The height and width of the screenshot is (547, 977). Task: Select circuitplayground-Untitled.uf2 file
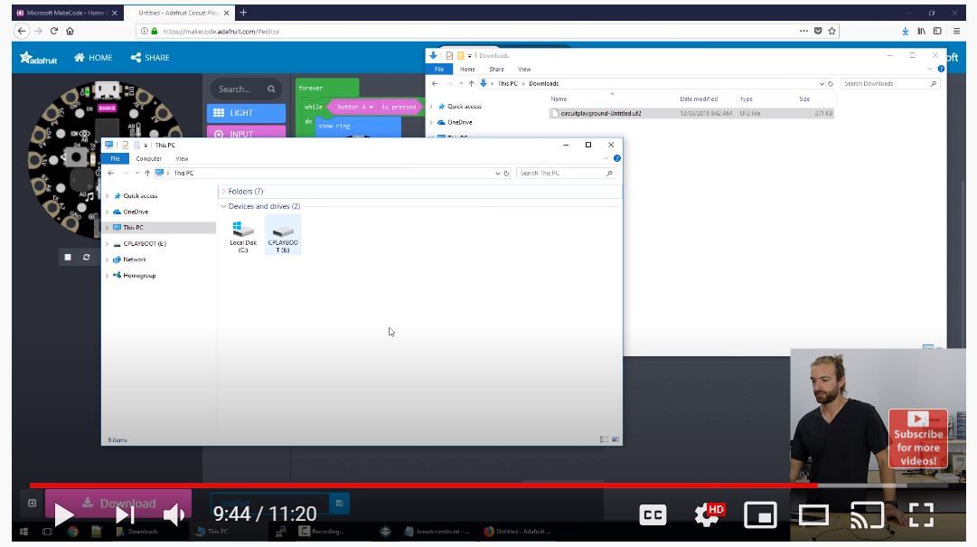tap(691, 113)
